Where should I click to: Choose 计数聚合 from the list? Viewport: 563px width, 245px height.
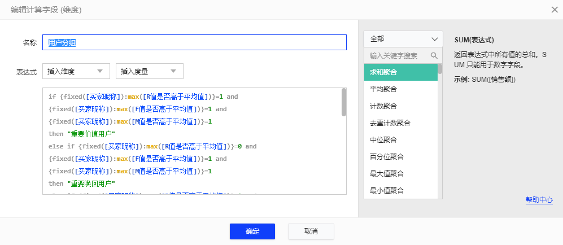(x=400, y=106)
